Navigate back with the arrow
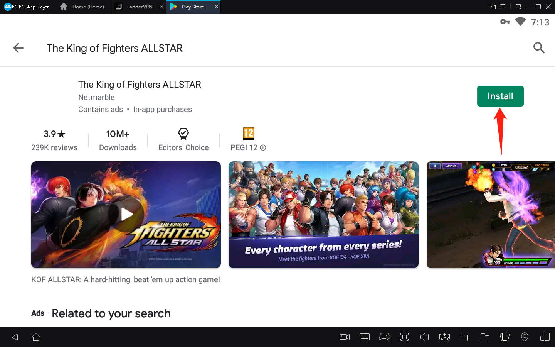555x347 pixels. 18,48
